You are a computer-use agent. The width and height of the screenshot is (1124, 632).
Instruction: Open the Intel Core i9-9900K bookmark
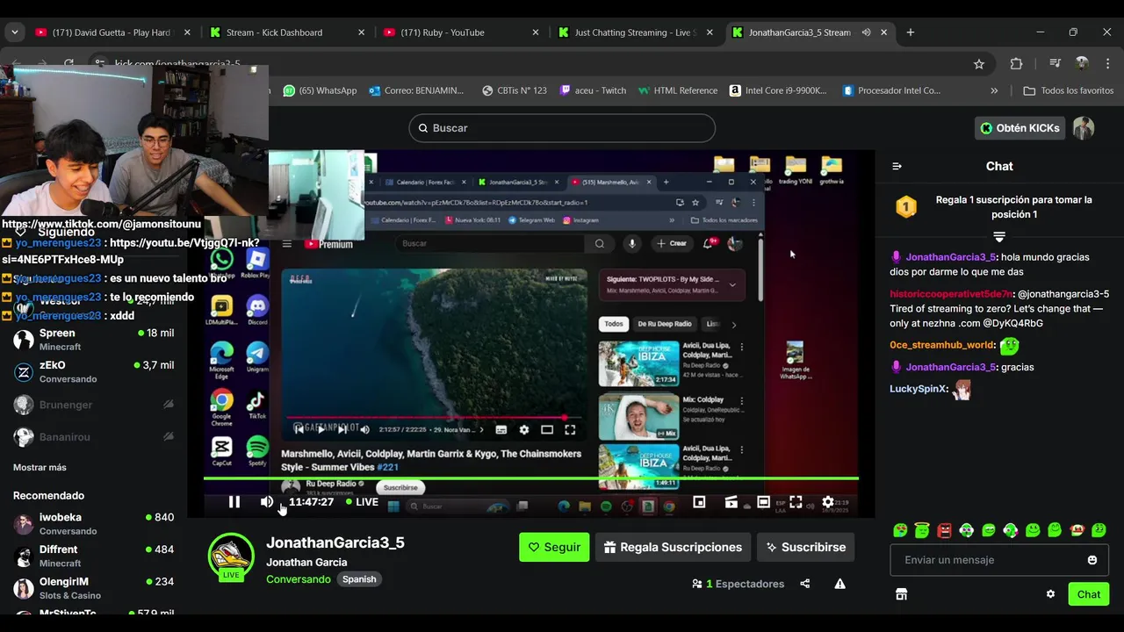click(779, 90)
